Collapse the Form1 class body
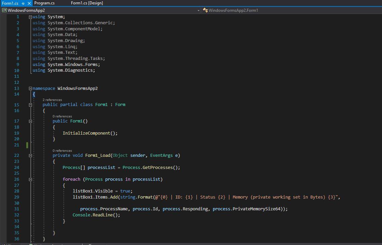 click(x=30, y=104)
